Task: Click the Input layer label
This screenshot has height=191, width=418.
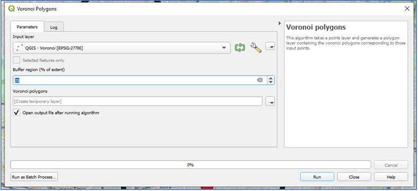Action: click(23, 37)
